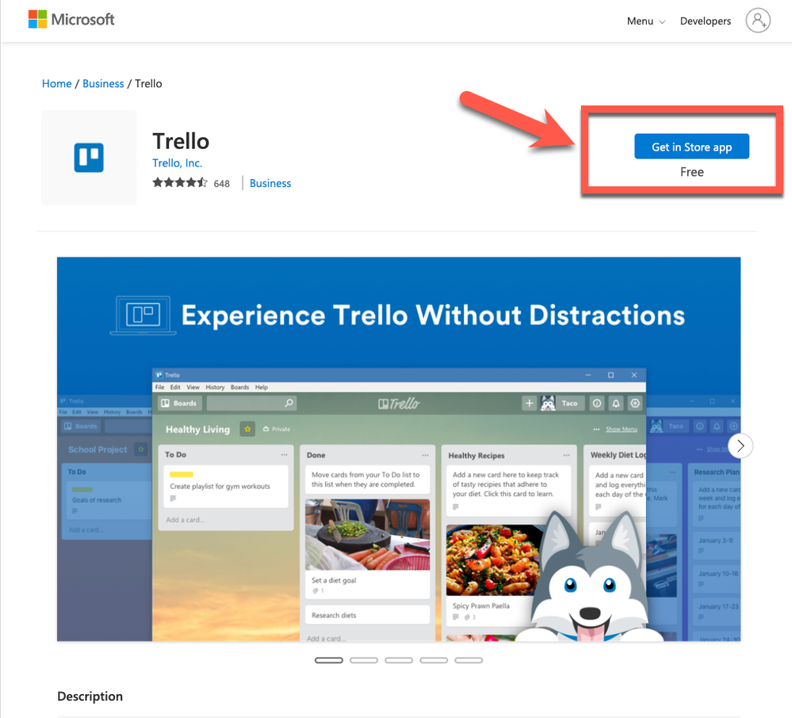Click the star rating for Trello
The width and height of the screenshot is (792, 718).
[x=180, y=183]
